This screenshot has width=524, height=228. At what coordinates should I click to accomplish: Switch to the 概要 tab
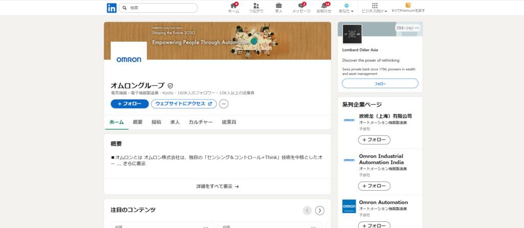point(138,122)
